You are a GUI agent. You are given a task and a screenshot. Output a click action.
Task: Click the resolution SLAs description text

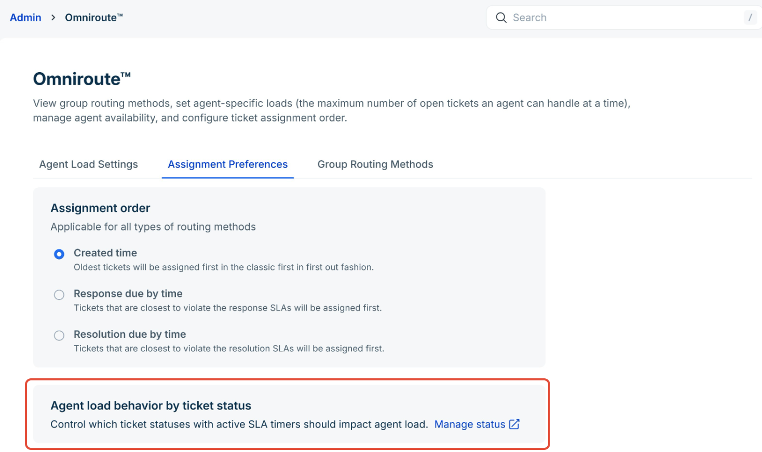point(229,348)
